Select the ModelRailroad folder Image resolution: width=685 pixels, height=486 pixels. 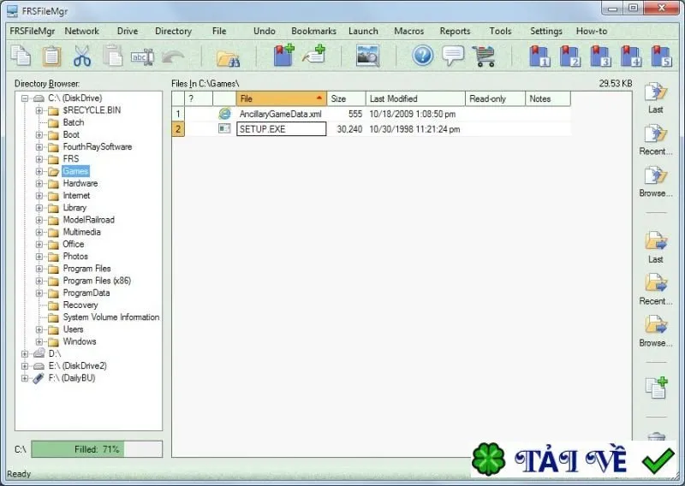click(x=89, y=220)
